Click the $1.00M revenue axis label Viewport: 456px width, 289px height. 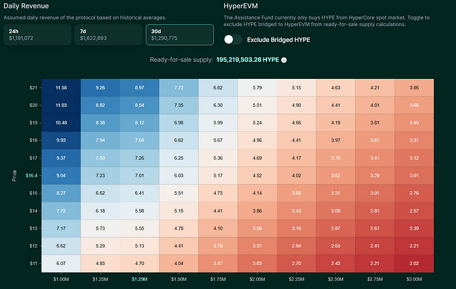(61, 279)
